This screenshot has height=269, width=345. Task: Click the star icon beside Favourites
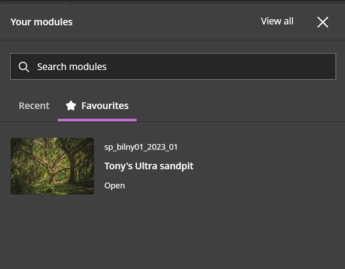[71, 106]
